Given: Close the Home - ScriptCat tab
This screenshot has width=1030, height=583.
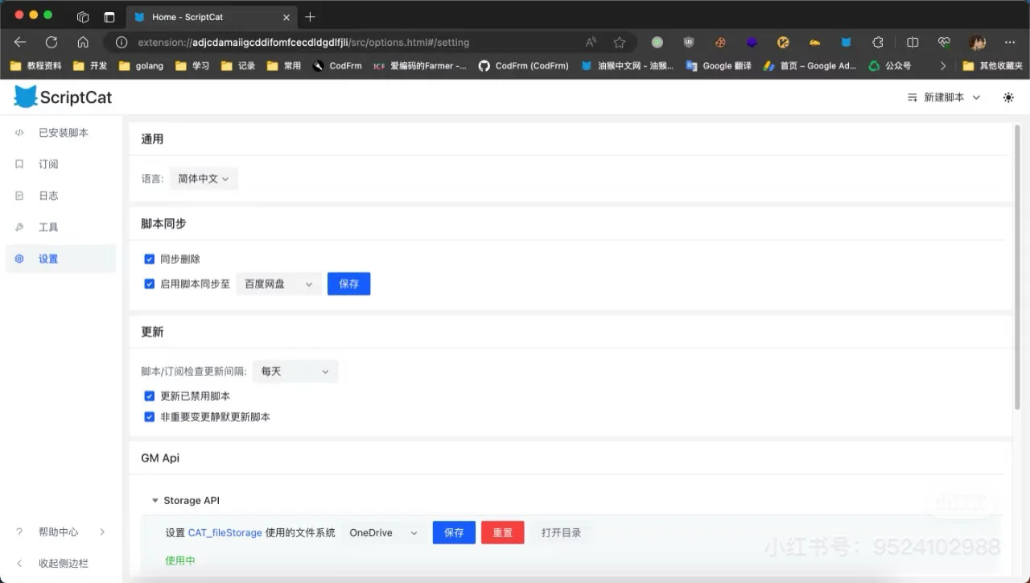Looking at the screenshot, I should (x=286, y=17).
